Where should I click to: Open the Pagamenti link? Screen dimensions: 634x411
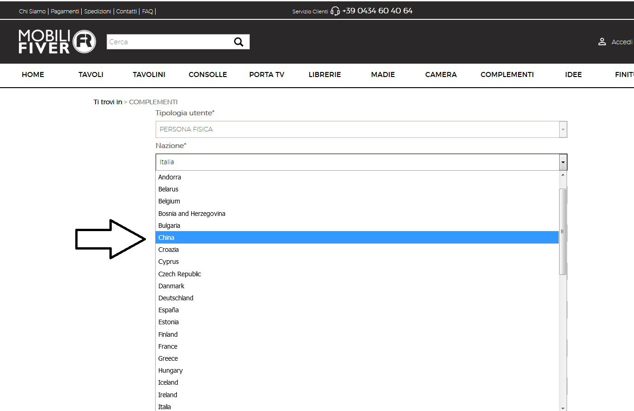[x=65, y=12]
